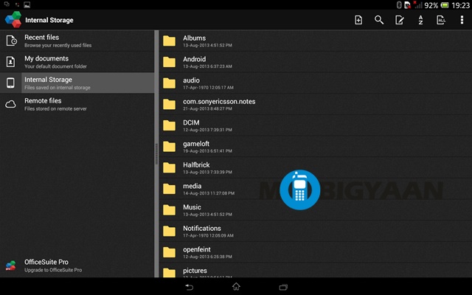Open Recent files in sidebar
The width and height of the screenshot is (472, 295).
point(77,41)
